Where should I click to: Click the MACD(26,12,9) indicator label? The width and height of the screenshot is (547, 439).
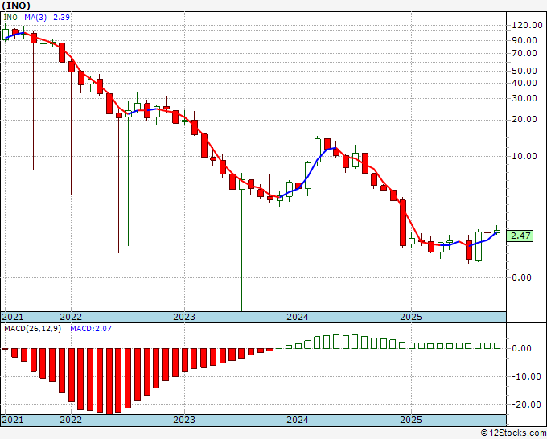32,329
